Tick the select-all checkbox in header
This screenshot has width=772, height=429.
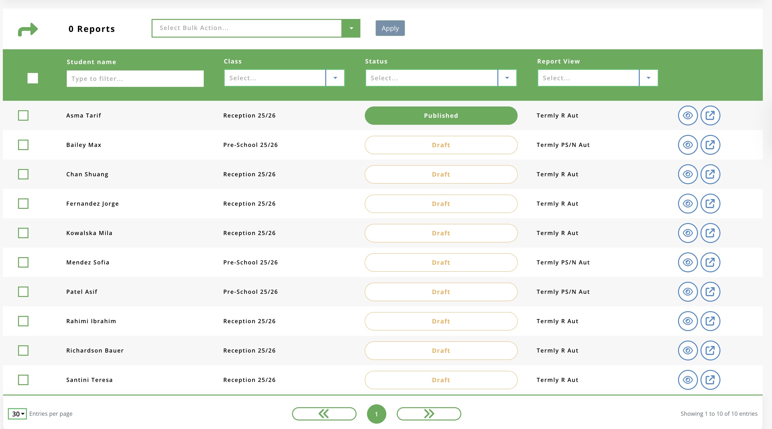point(33,78)
